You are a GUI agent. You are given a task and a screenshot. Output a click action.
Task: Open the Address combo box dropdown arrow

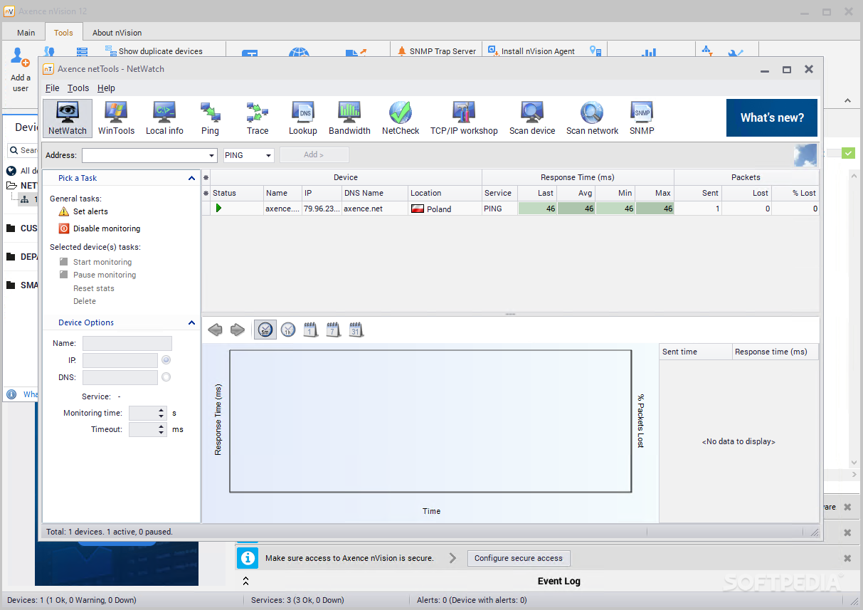tap(211, 155)
